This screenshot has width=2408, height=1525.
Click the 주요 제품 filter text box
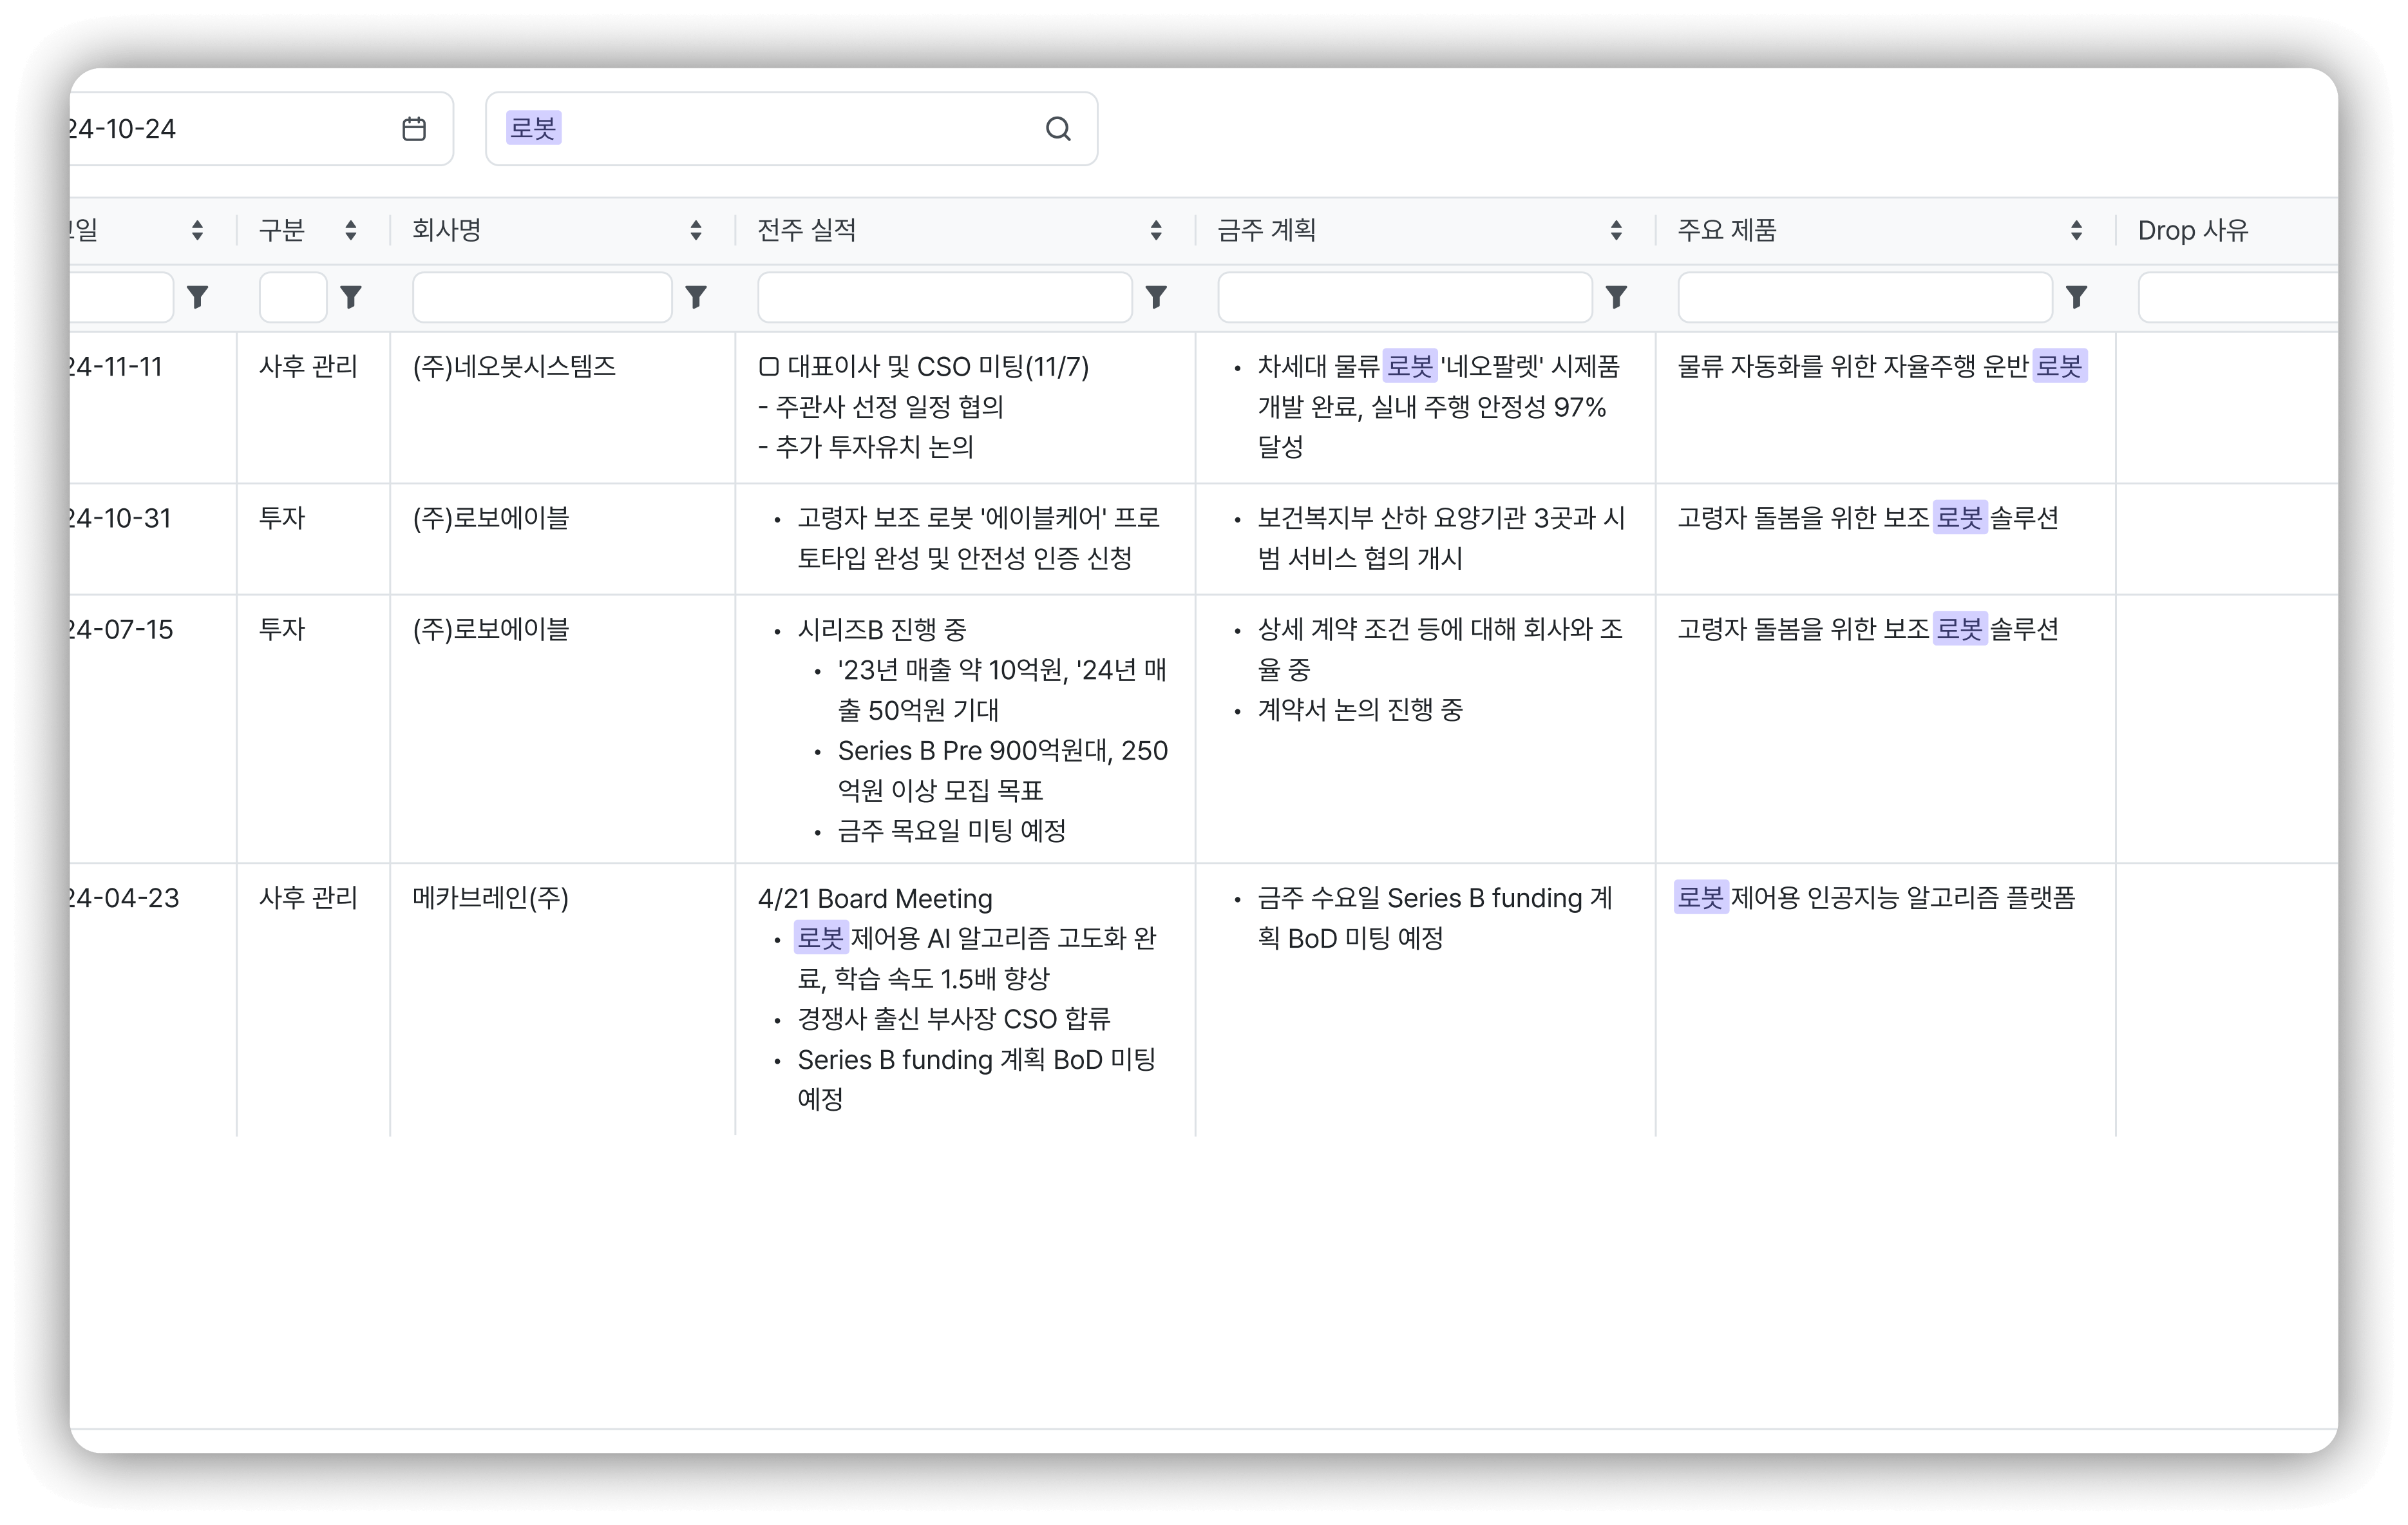coord(1865,297)
